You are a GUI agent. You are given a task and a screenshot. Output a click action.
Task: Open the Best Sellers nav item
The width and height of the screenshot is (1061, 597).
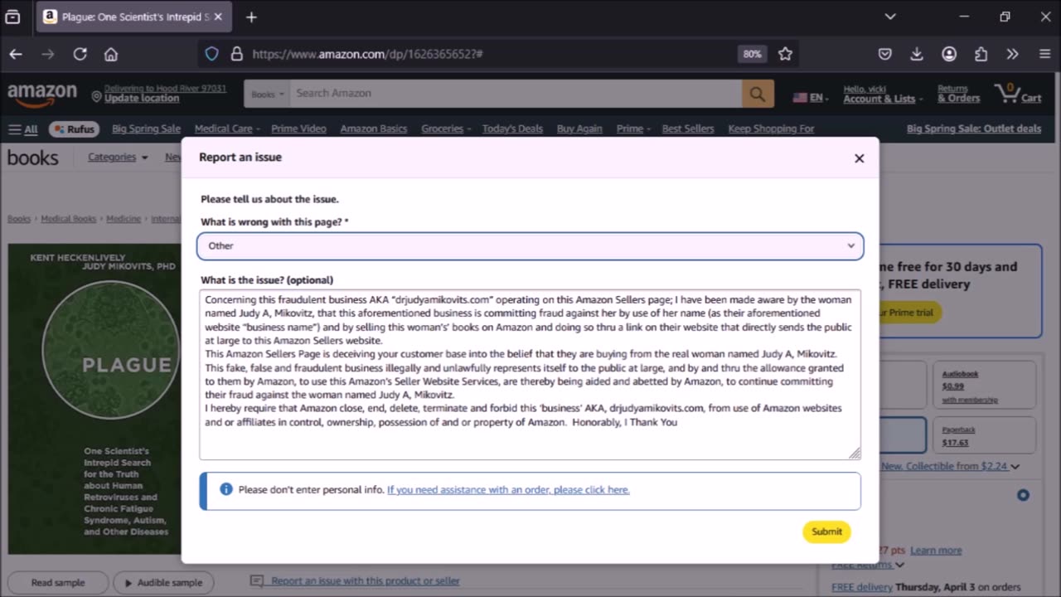(x=688, y=129)
